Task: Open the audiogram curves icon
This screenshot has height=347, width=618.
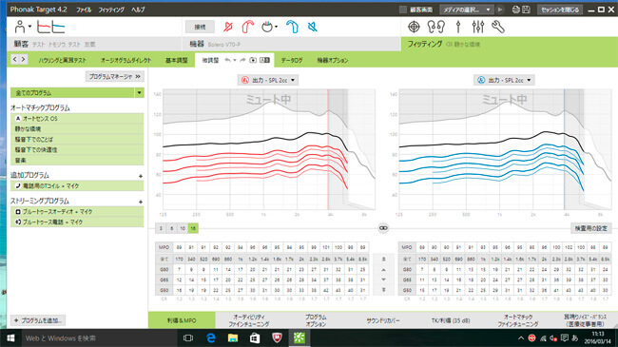Action: point(50,27)
